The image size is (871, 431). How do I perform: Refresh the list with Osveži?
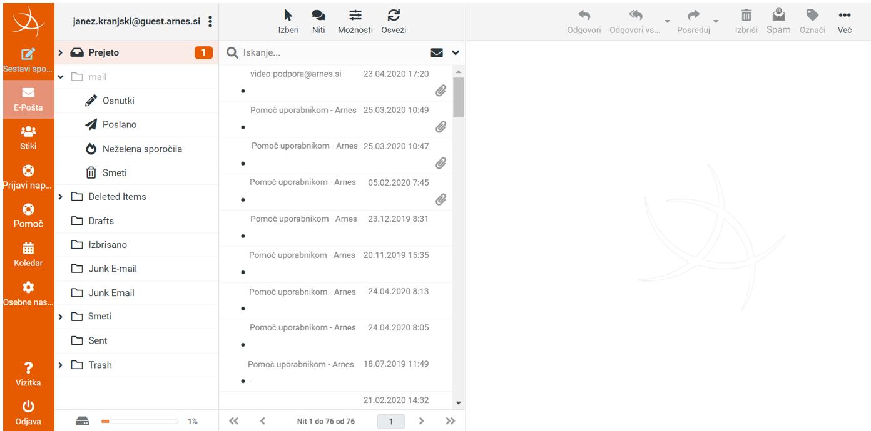(x=394, y=21)
